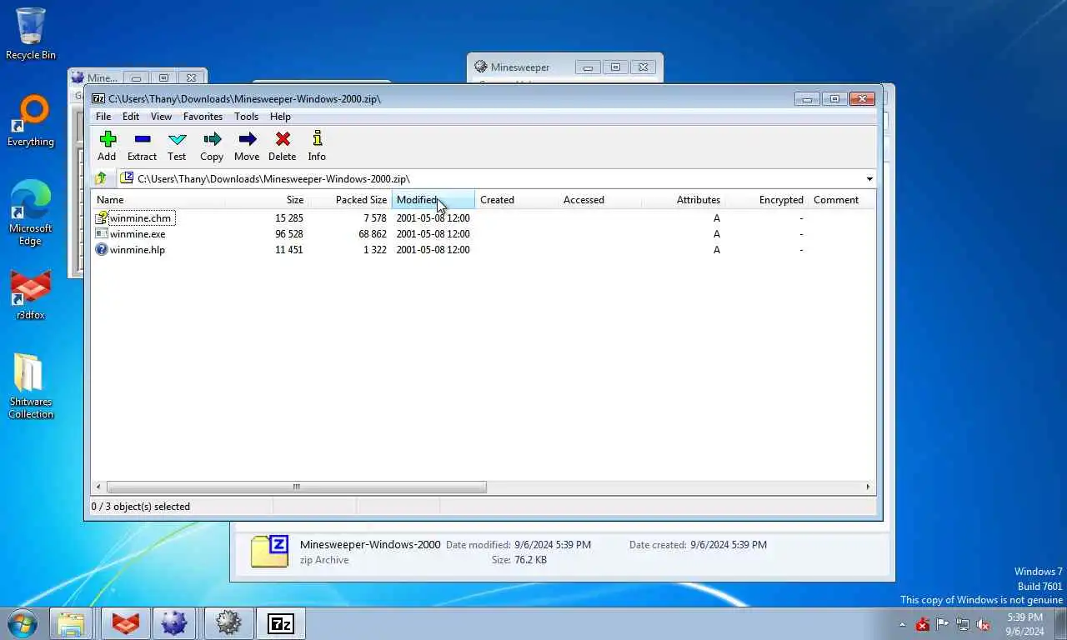1067x640 pixels.
Task: Sort by the Created column header
Action: pyautogui.click(x=516, y=200)
